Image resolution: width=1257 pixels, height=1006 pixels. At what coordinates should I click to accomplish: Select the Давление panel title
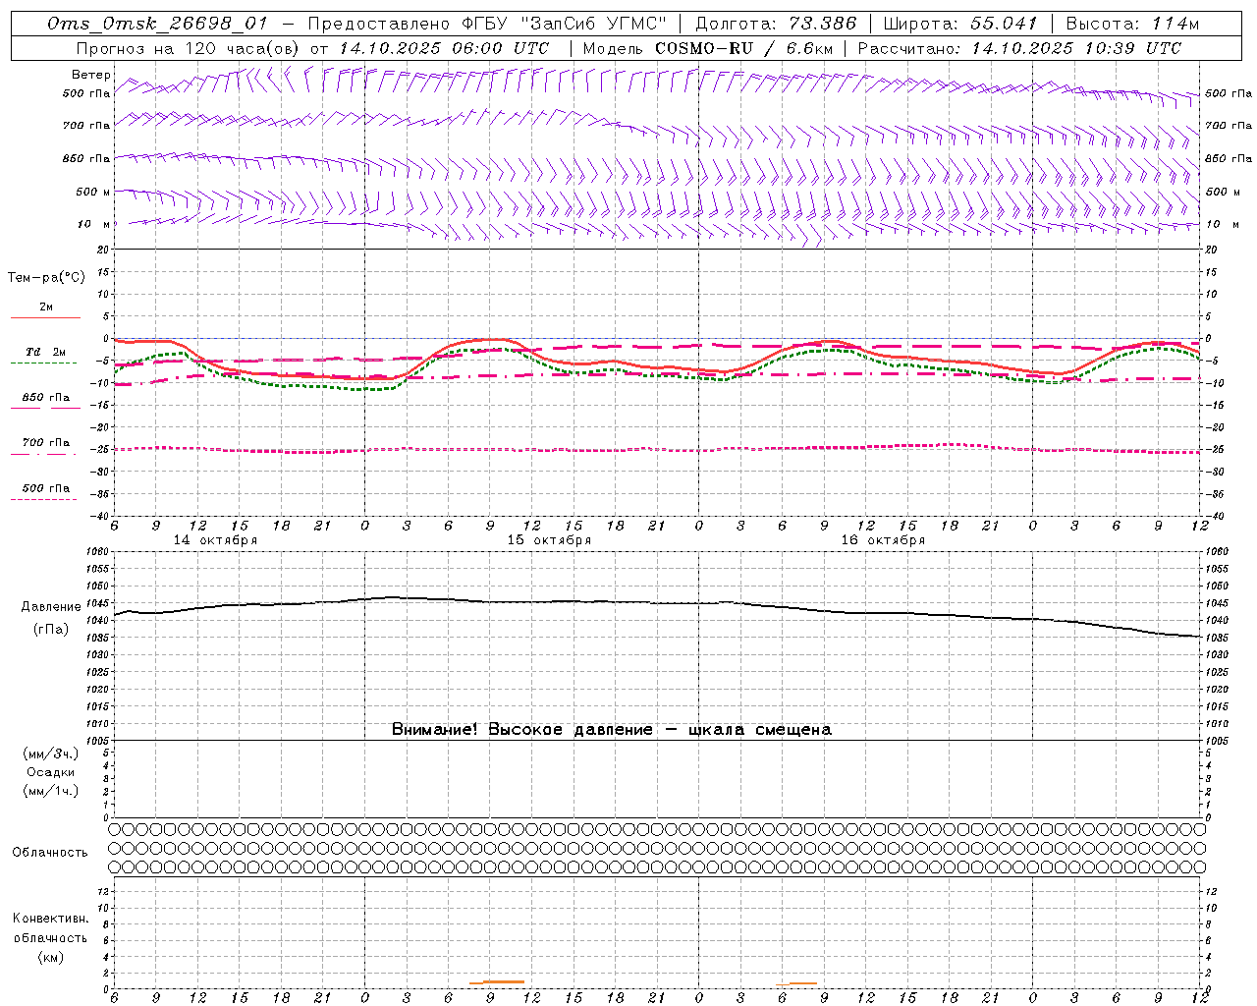point(51,607)
